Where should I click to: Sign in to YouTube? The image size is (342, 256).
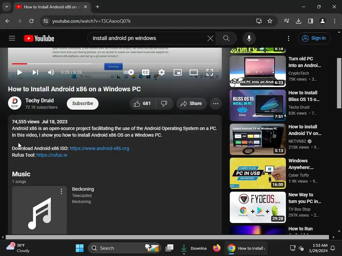click(x=314, y=38)
